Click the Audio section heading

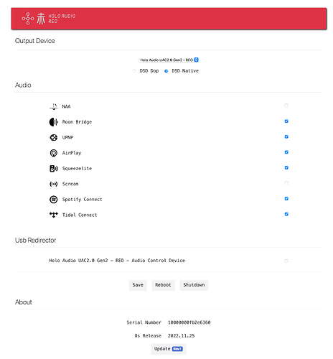(23, 85)
